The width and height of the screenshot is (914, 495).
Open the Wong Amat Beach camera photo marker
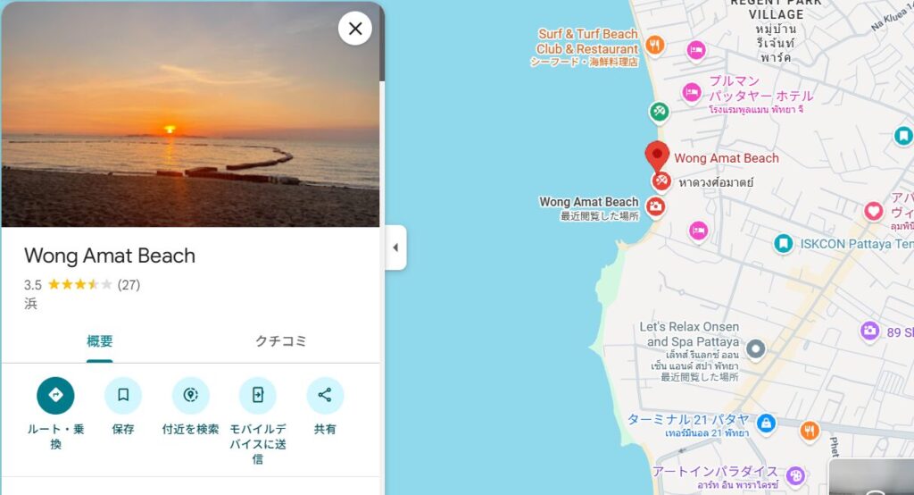(x=656, y=206)
